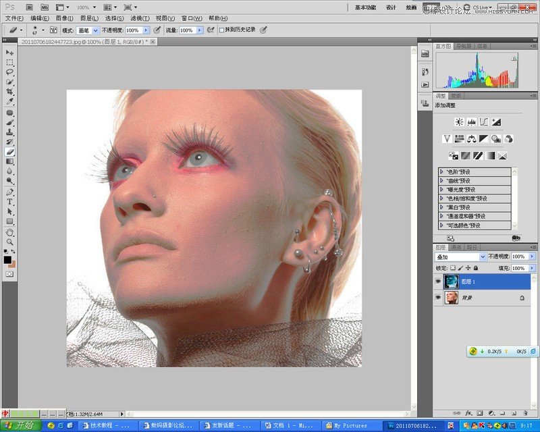Hide 图层 1 using its eye icon
This screenshot has width=540, height=432.
(437, 281)
